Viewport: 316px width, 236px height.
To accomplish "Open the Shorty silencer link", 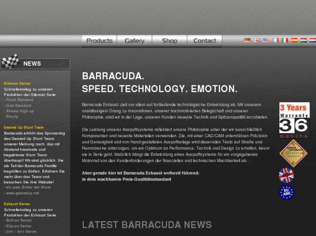I will [12, 116].
